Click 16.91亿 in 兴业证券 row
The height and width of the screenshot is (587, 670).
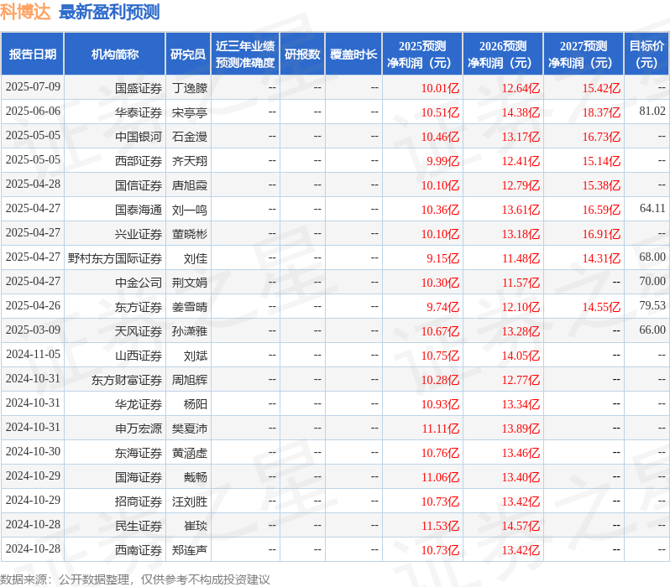pyautogui.click(x=601, y=234)
